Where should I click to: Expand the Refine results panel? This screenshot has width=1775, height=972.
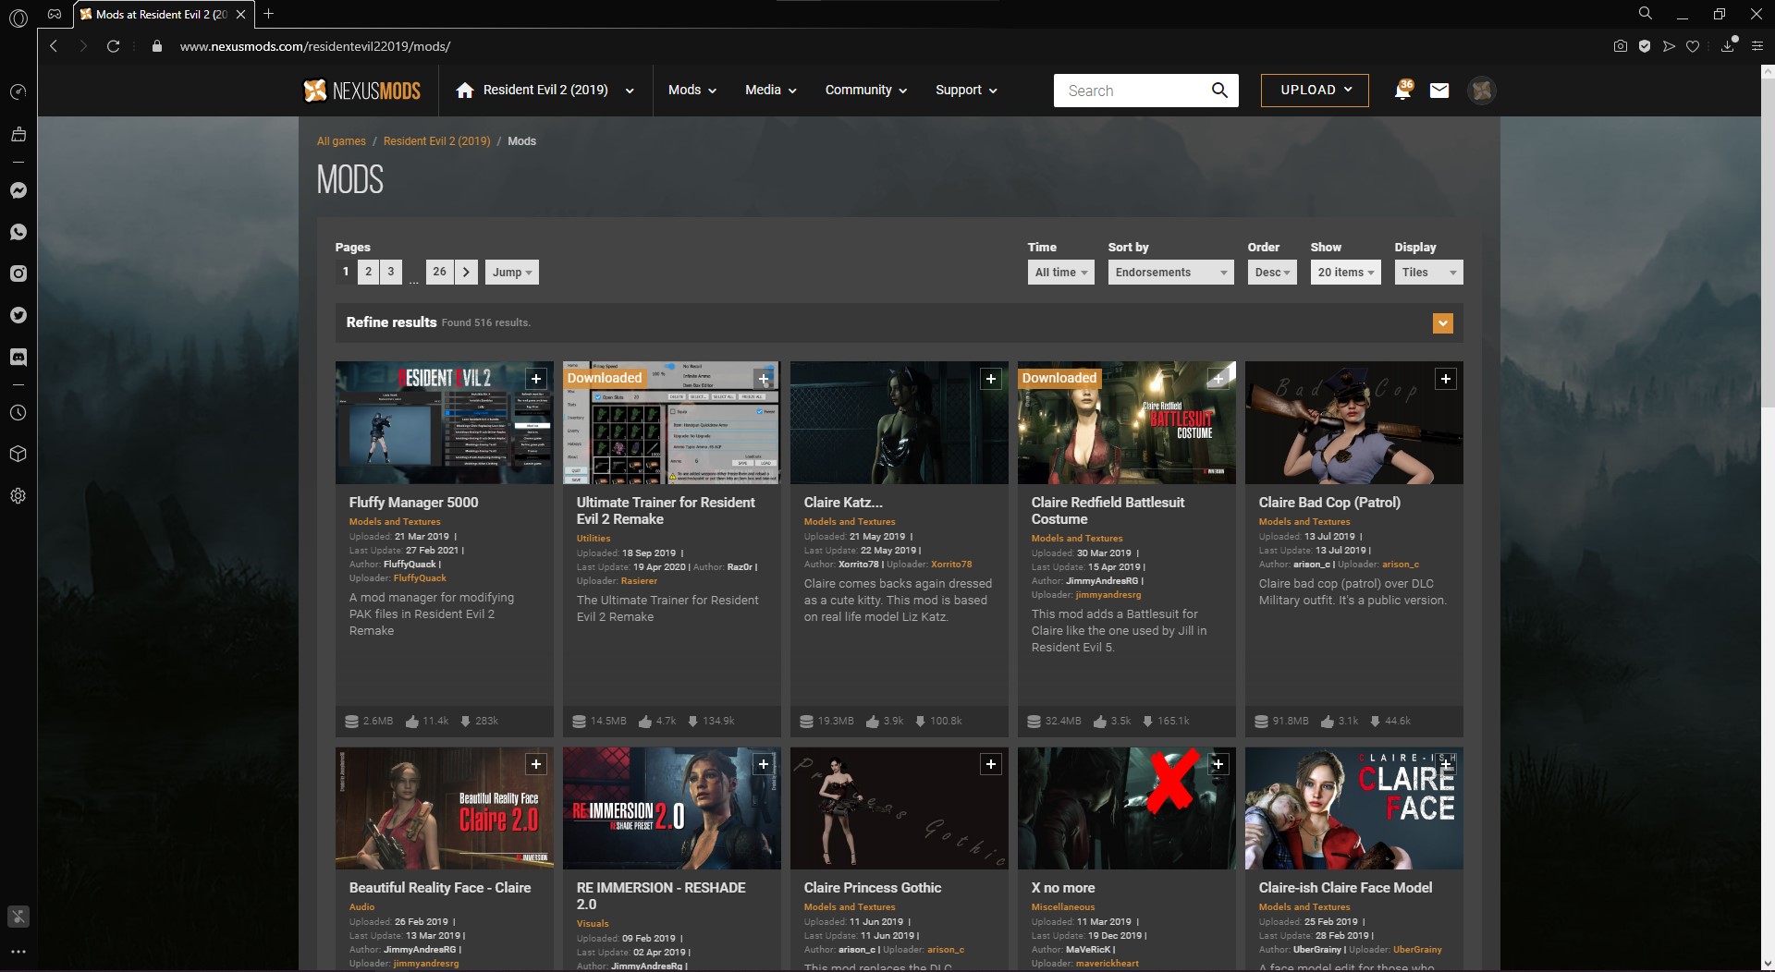[x=1442, y=323]
